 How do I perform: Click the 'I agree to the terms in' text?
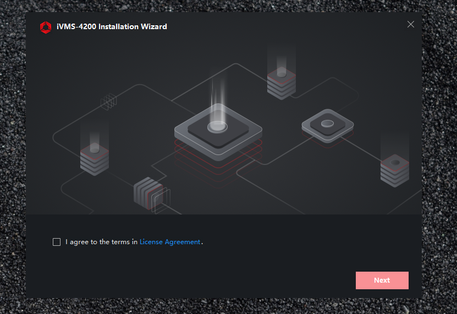101,242
